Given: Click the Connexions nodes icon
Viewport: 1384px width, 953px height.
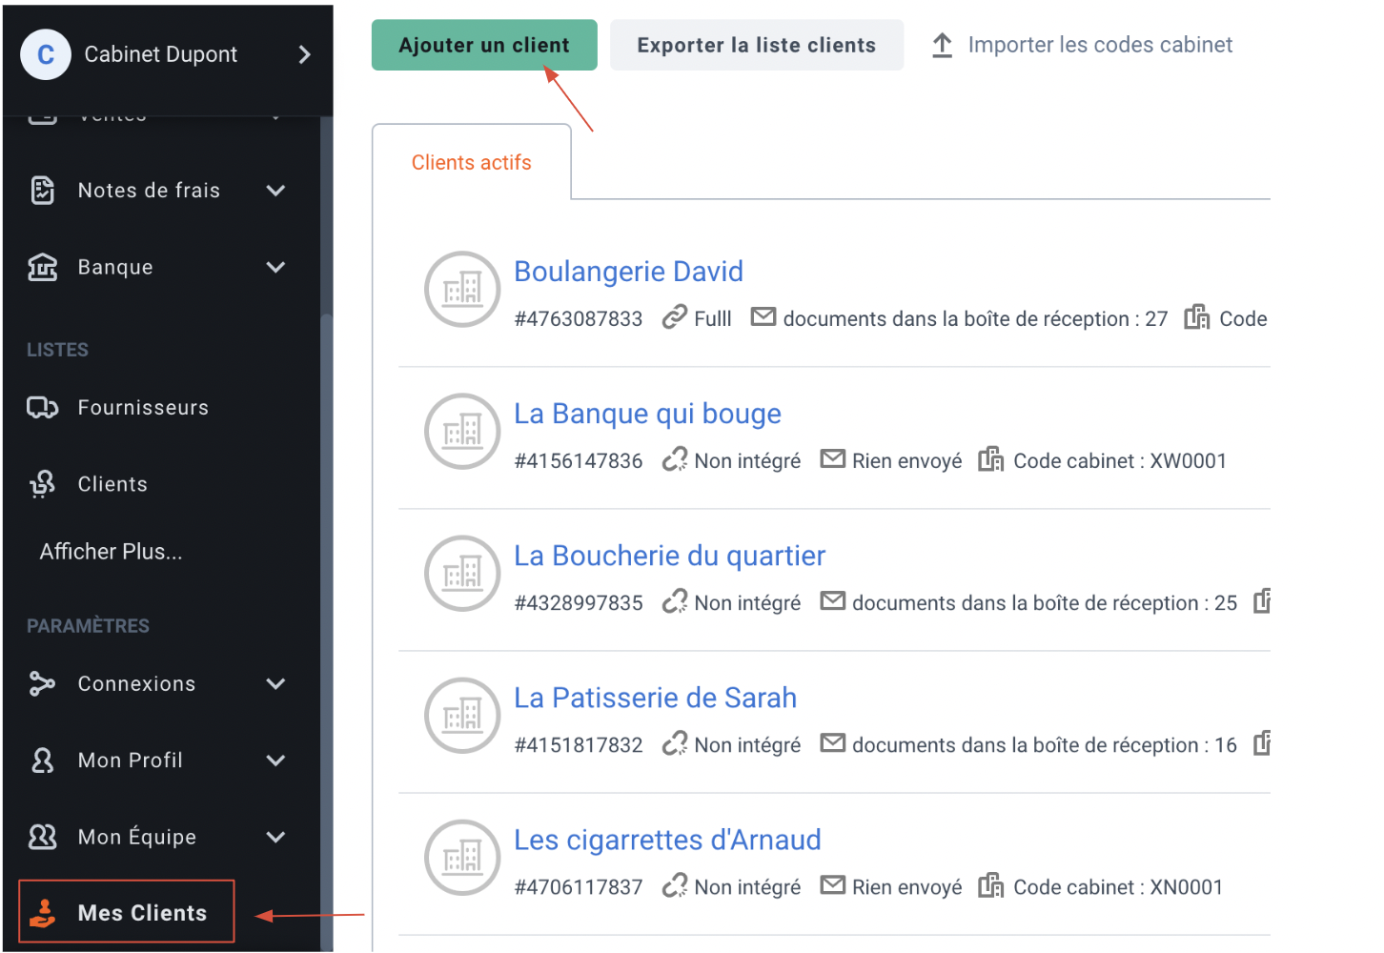Looking at the screenshot, I should pyautogui.click(x=43, y=684).
